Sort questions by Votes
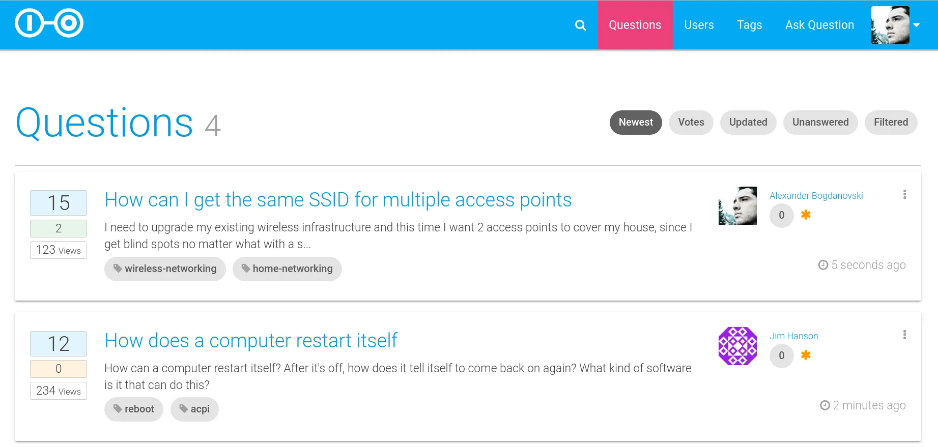938x447 pixels. click(691, 123)
